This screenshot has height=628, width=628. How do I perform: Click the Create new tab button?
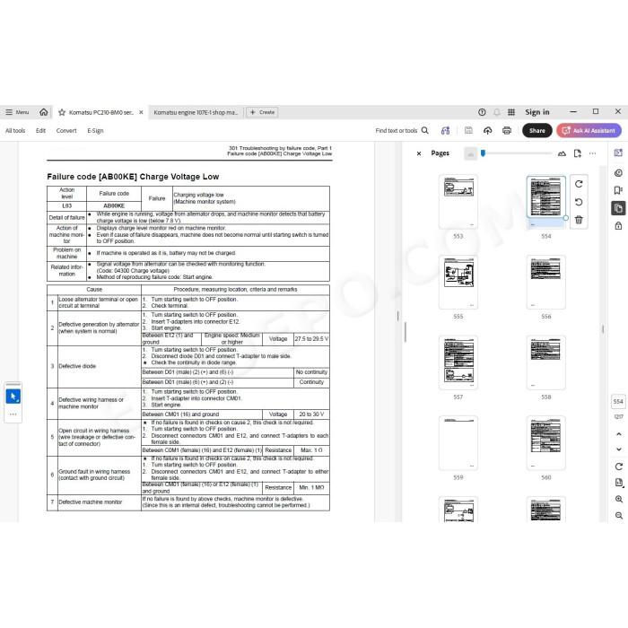click(x=262, y=112)
